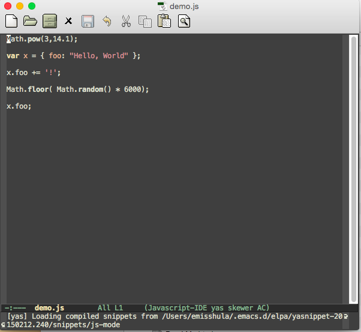
Task: Click the final x.foo; line
Action: pyautogui.click(x=19, y=106)
